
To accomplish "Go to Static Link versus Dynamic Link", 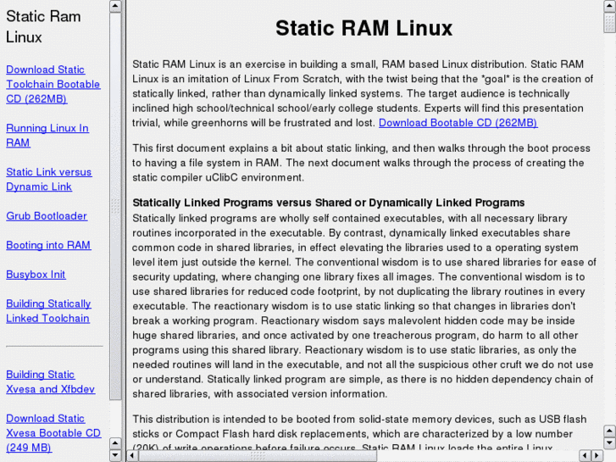I will (48, 180).
